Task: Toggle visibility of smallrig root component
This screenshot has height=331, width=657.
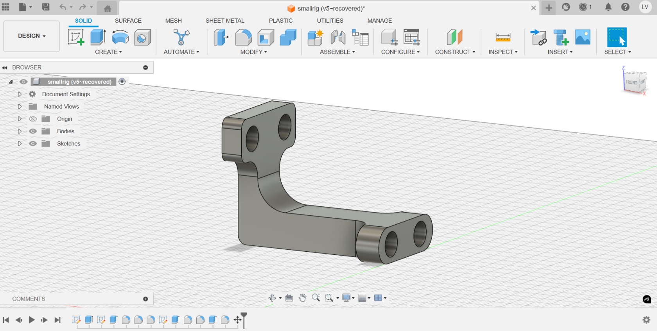Action: coord(23,82)
